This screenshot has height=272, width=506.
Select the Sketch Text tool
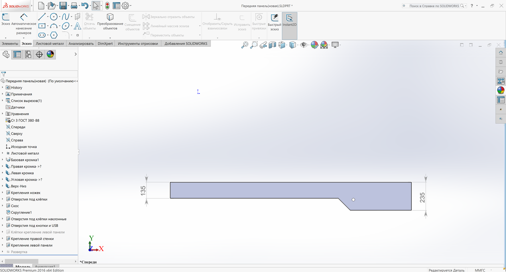click(77, 26)
